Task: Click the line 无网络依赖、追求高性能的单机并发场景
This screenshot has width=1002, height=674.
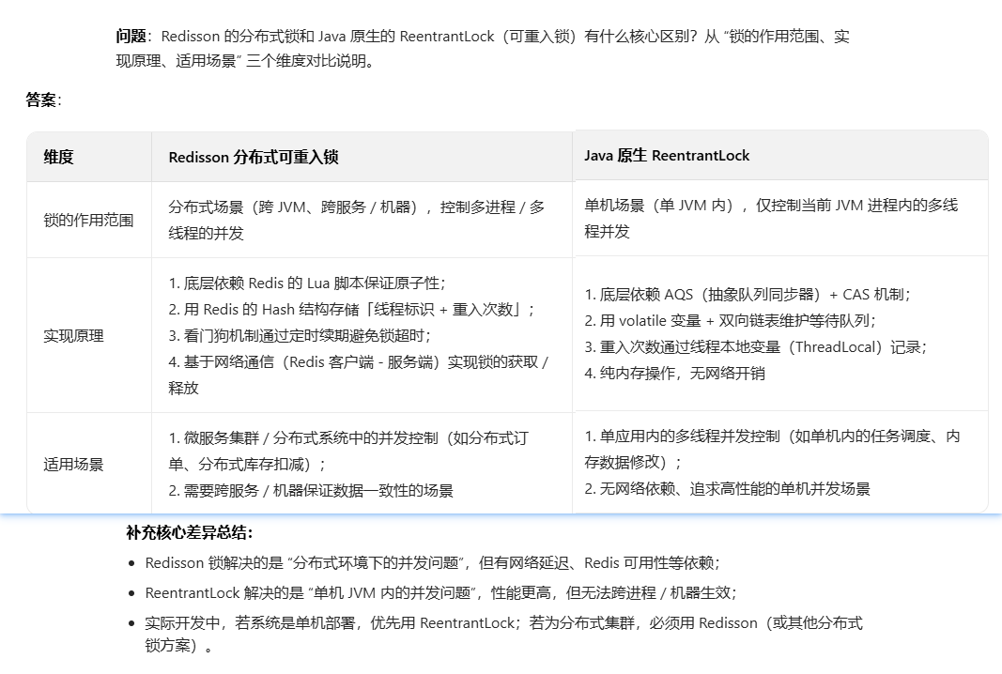Action: [727, 489]
